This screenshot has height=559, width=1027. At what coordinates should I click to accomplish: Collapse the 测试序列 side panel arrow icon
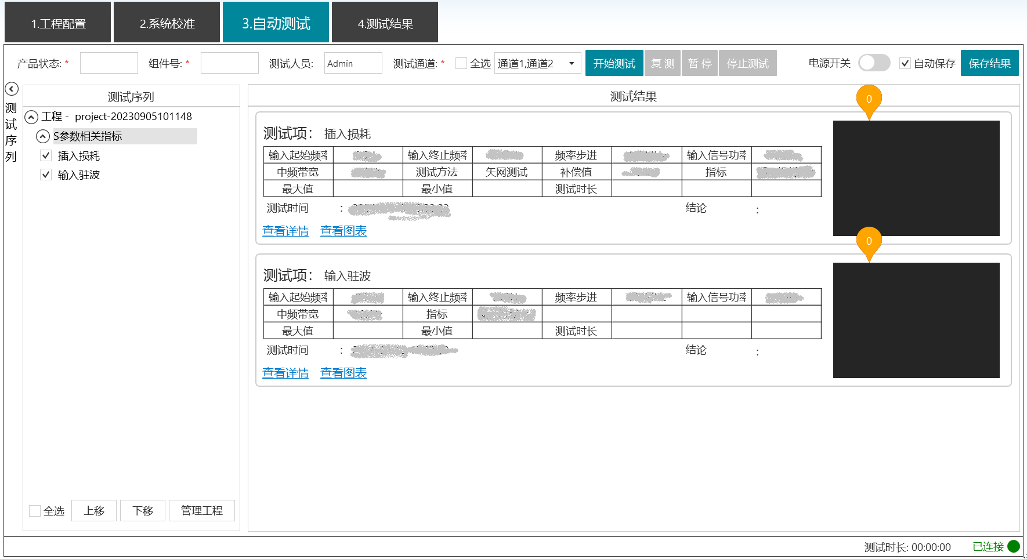12,89
